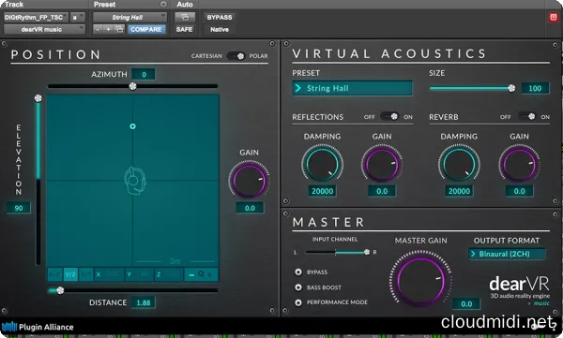Click the Azimuth slider handle
The width and height of the screenshot is (563, 338).
coord(132,86)
